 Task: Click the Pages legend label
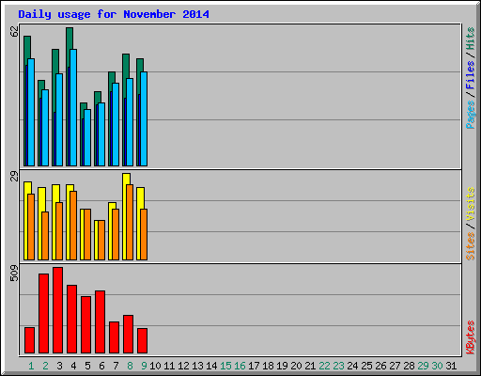pos(470,115)
